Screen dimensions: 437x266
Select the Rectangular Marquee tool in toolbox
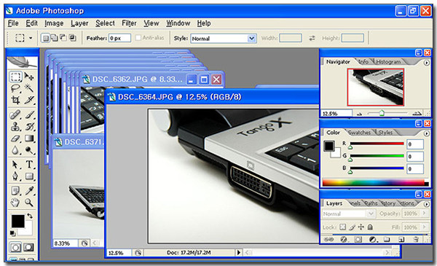(x=15, y=77)
